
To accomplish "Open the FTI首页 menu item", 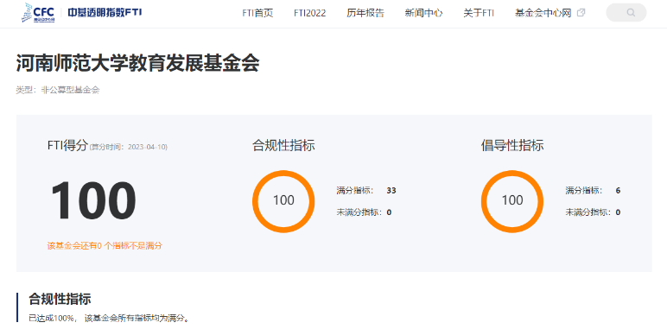I will [x=257, y=13].
